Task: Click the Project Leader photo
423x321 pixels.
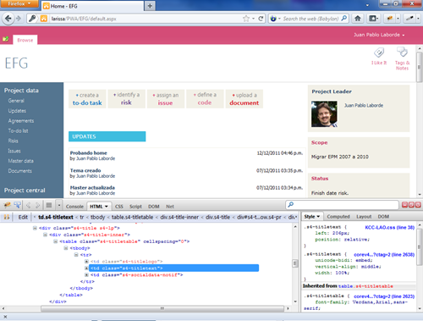Action: [324, 114]
